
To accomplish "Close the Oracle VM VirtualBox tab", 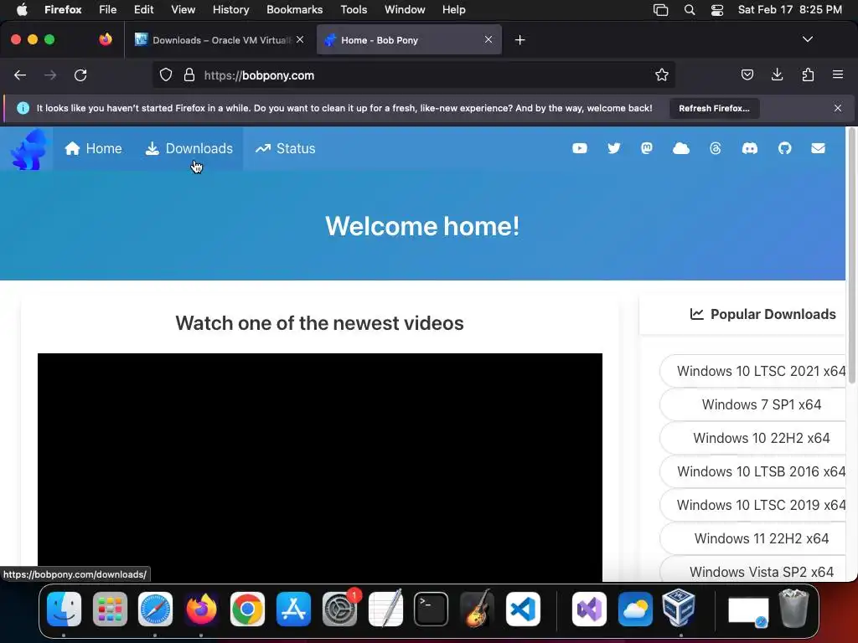I will tap(300, 39).
